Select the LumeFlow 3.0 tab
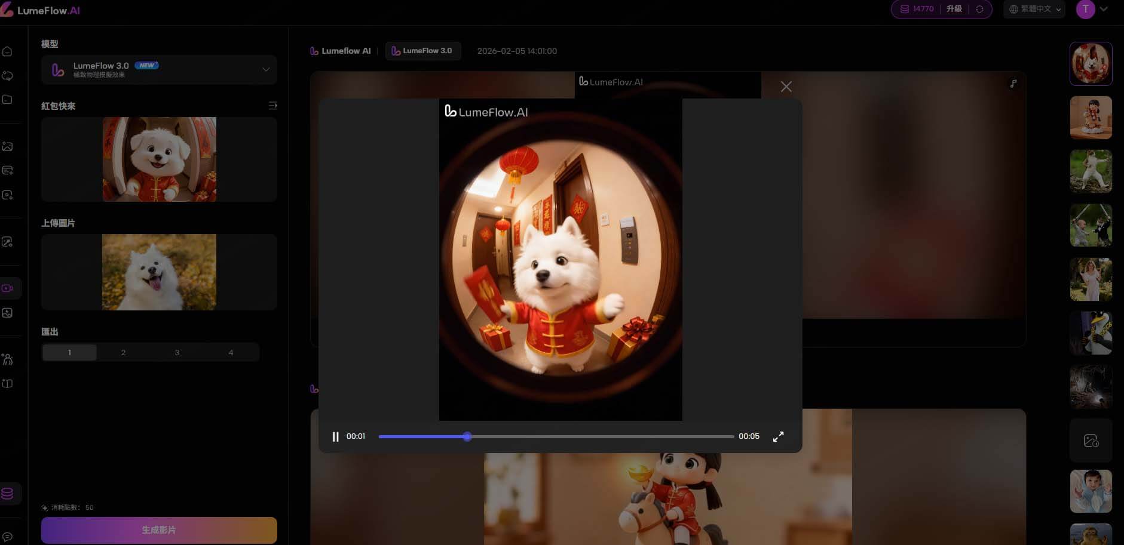This screenshot has width=1124, height=545. [x=422, y=51]
